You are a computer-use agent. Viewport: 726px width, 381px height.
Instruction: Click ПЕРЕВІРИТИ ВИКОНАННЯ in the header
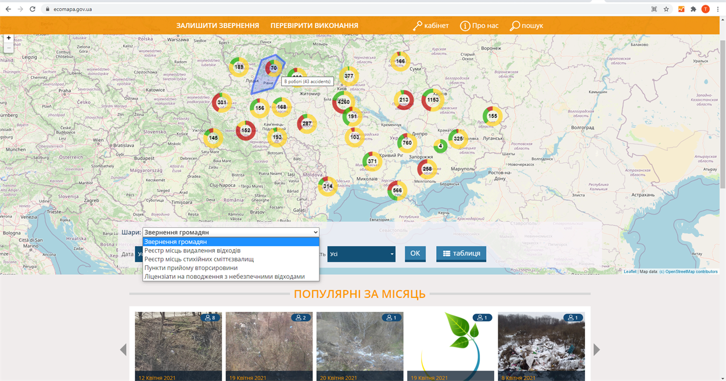click(x=314, y=26)
